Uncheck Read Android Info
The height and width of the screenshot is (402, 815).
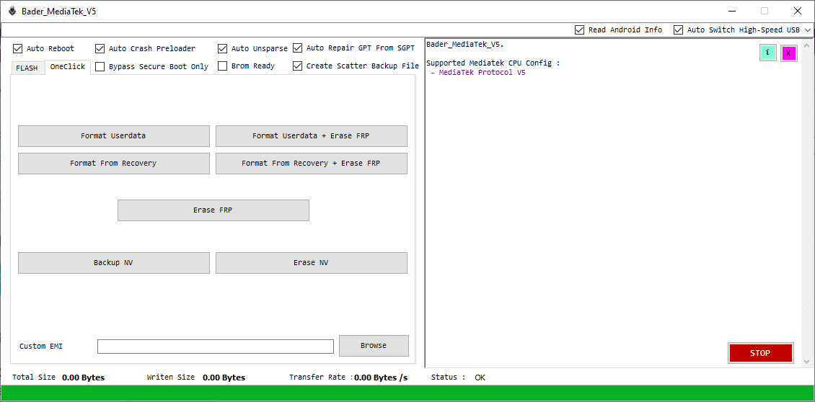pos(580,30)
